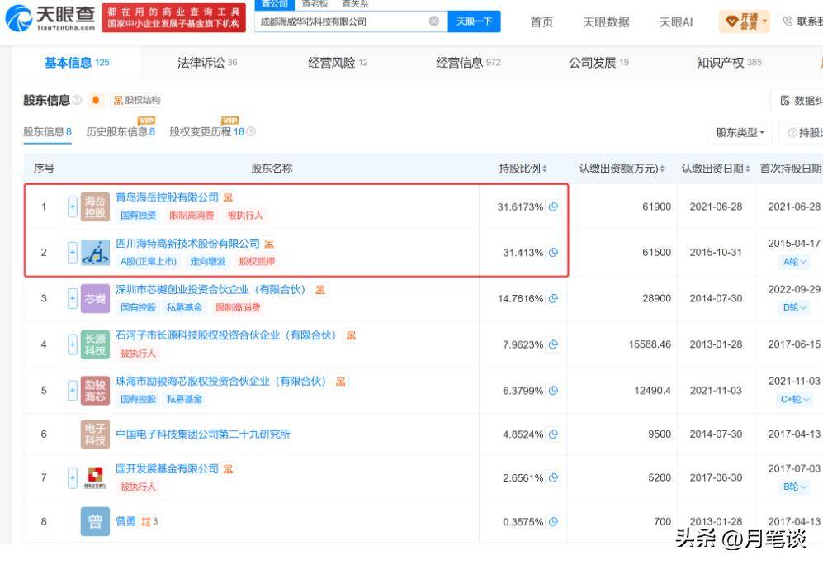This screenshot has height=565, width=823.
Task: Expand row 3 深圳市芯樾 plus toggle
Action: tap(73, 299)
